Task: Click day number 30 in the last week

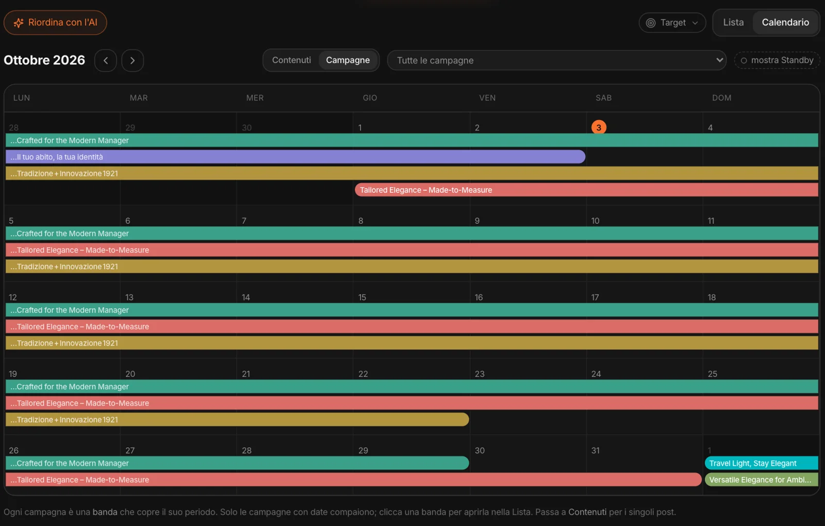Action: pyautogui.click(x=480, y=450)
